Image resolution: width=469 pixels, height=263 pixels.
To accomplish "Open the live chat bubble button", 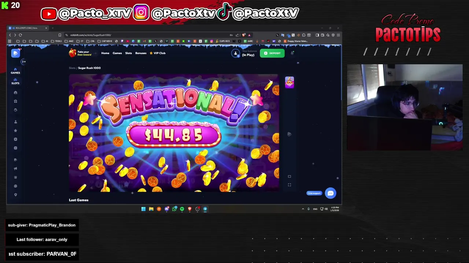I will coord(330,193).
